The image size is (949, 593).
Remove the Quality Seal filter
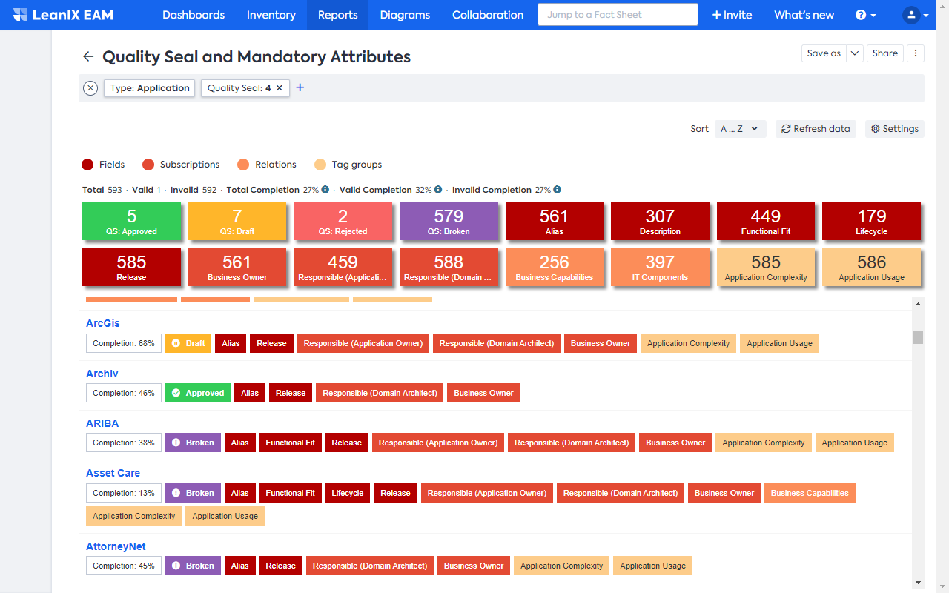280,88
